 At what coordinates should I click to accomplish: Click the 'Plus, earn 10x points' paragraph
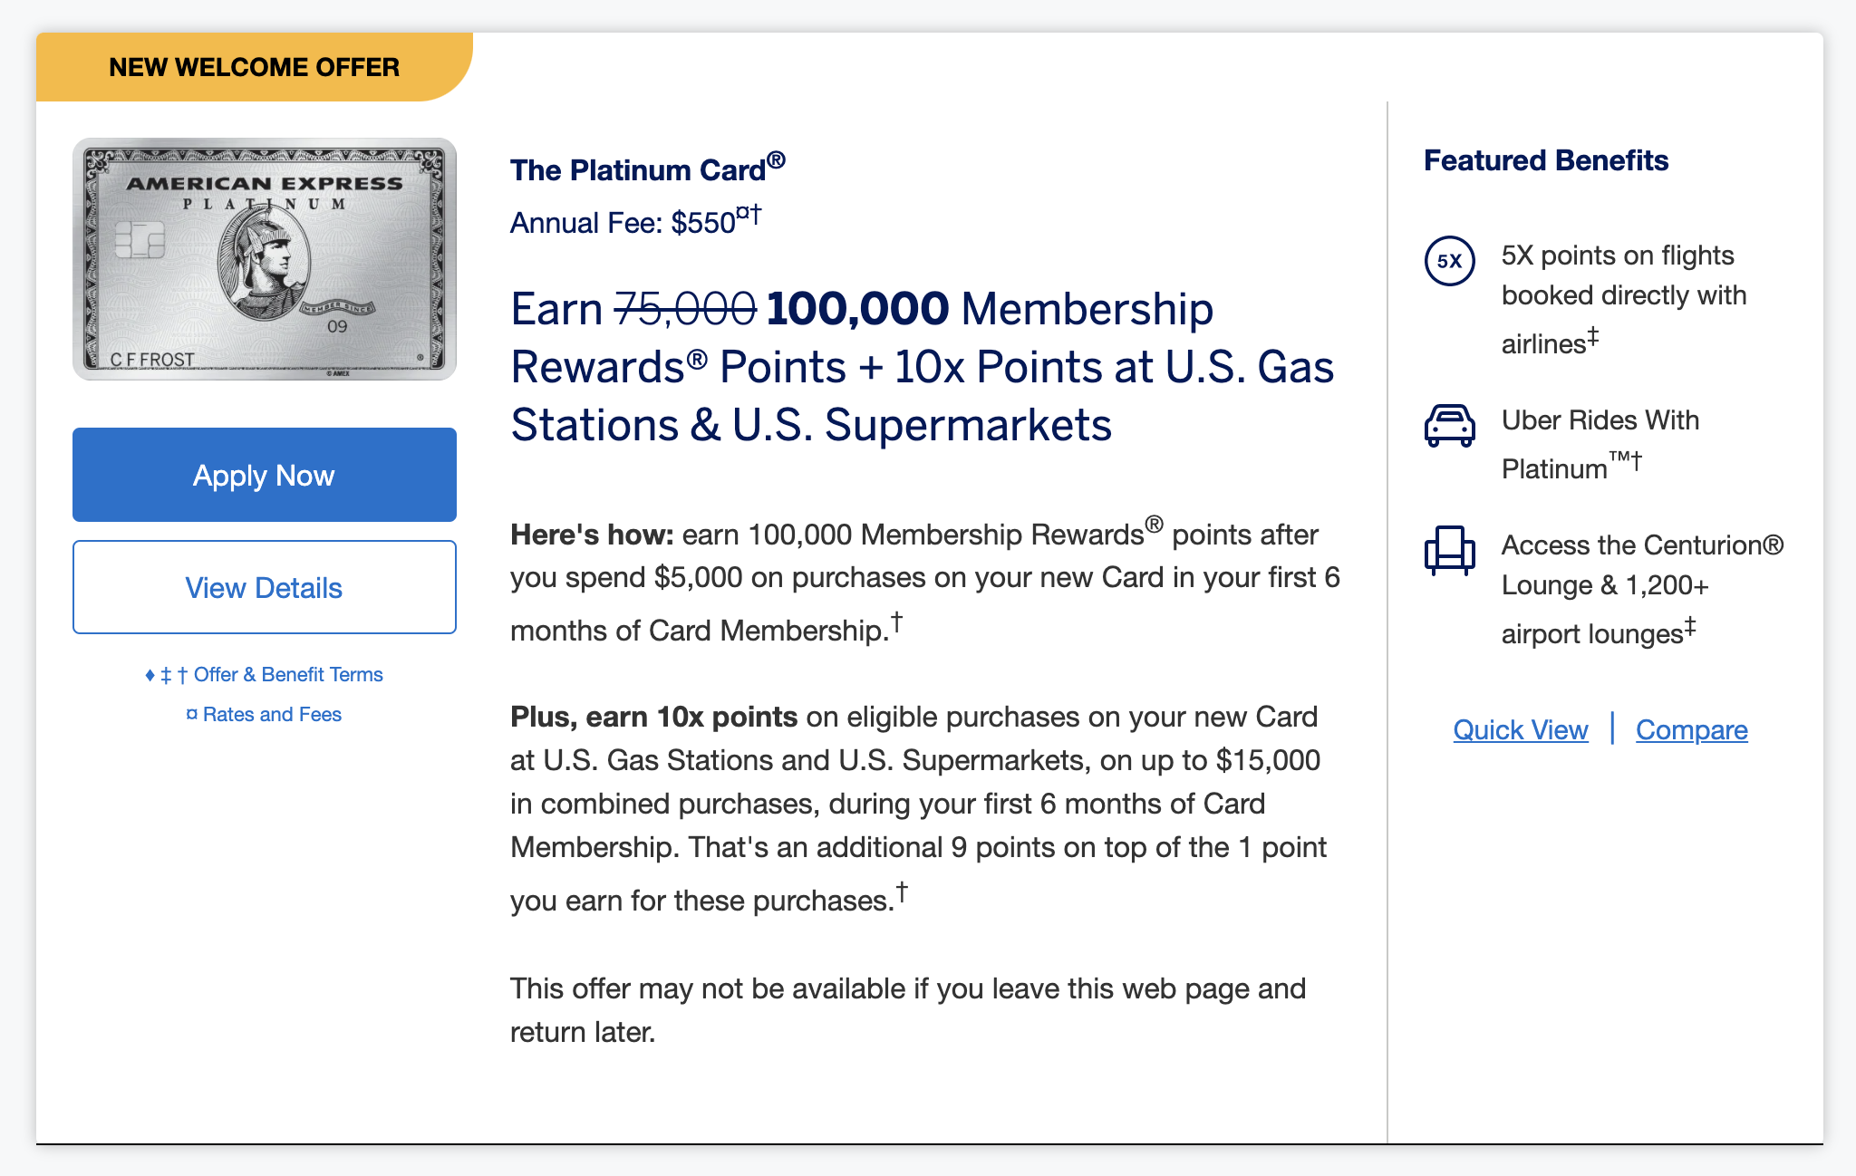pos(917,805)
